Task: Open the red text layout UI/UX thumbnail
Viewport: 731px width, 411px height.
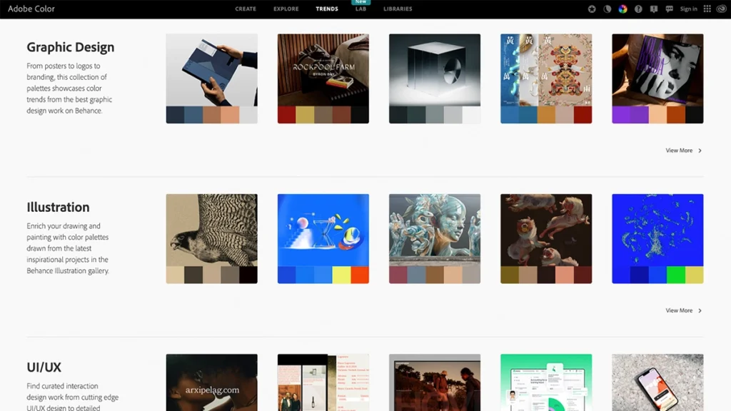Action: coord(323,382)
